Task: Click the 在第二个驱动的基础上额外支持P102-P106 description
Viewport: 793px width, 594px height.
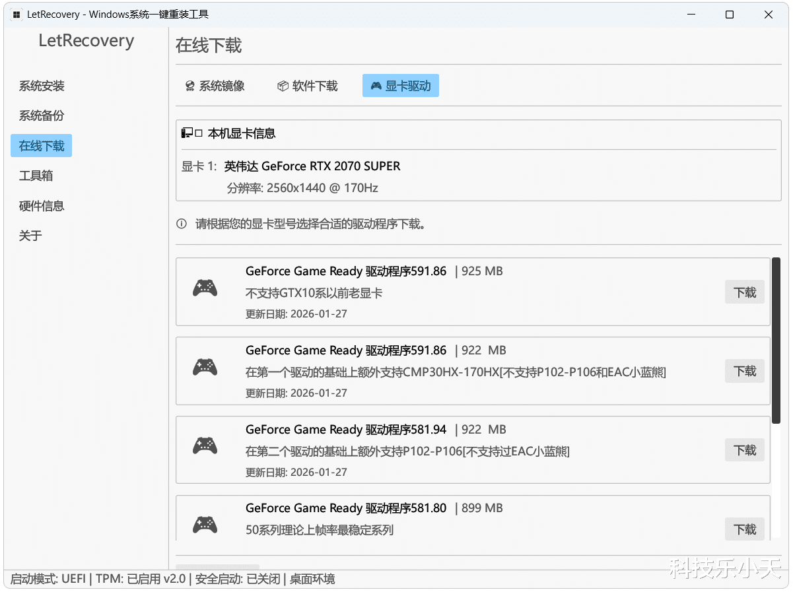Action: tap(407, 451)
